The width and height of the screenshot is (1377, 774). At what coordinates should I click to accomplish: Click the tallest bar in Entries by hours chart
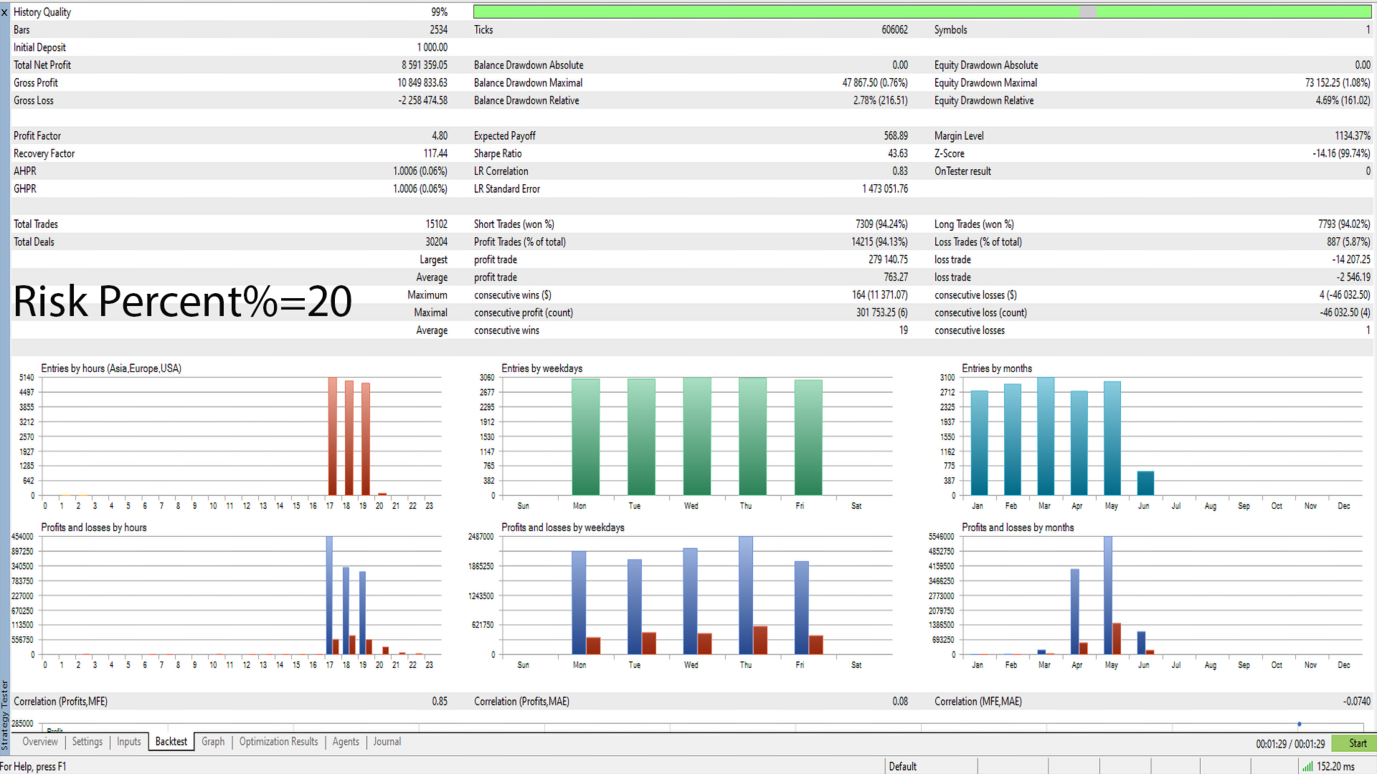pos(332,437)
